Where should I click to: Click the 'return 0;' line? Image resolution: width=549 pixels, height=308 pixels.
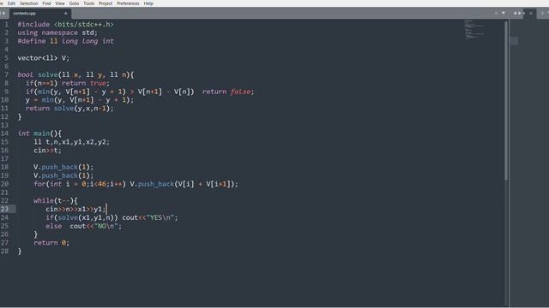pos(51,242)
